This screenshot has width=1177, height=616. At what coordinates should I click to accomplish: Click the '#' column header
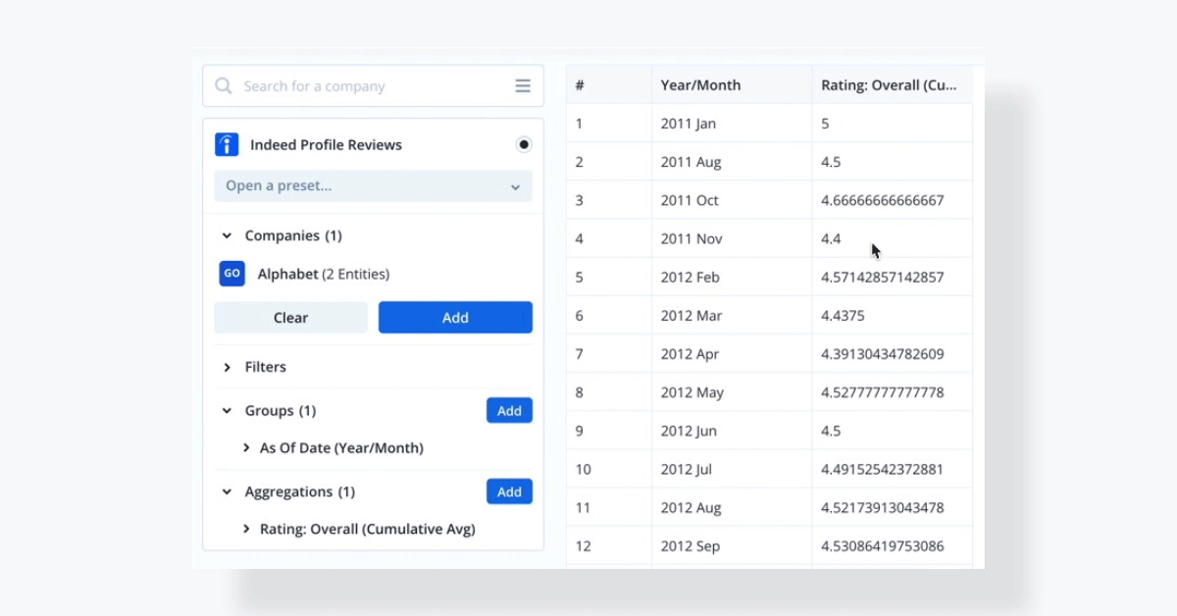pos(609,85)
